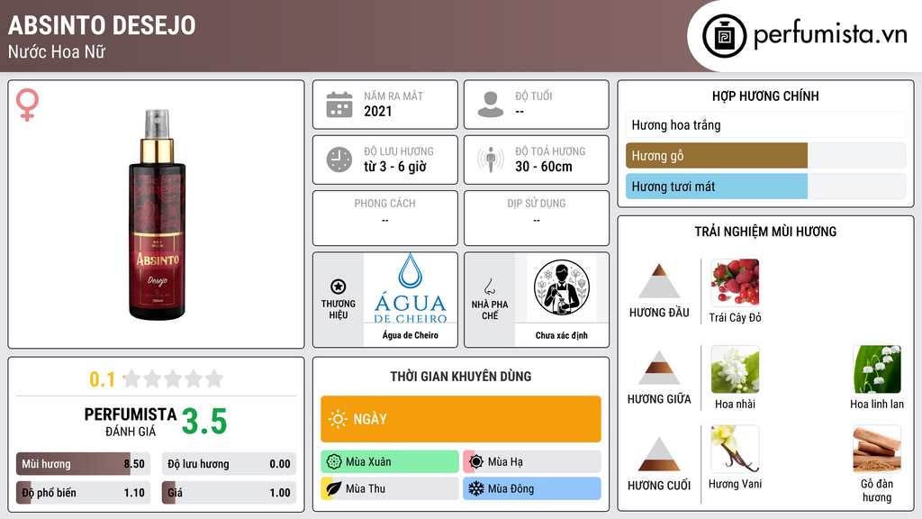Click the Hương cuối pyramid icon
This screenshot has width=922, height=519.
[659, 454]
